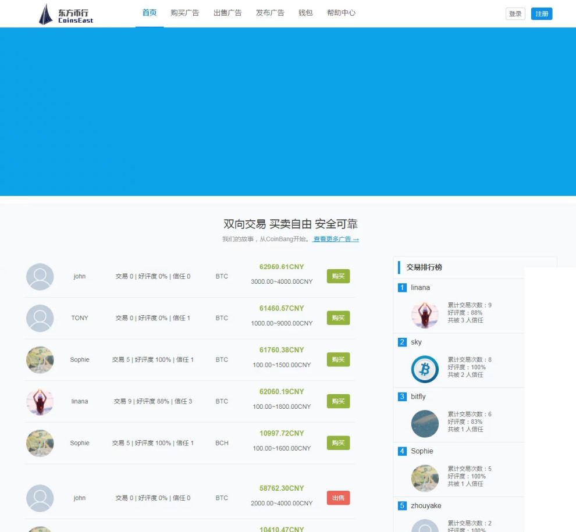Open the 钱包 wallet page

point(305,13)
